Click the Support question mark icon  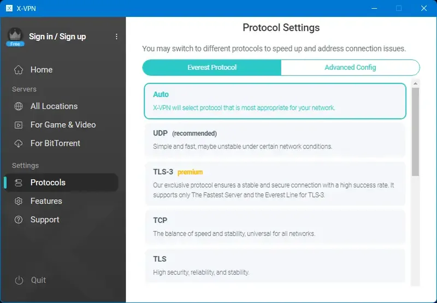tap(19, 220)
